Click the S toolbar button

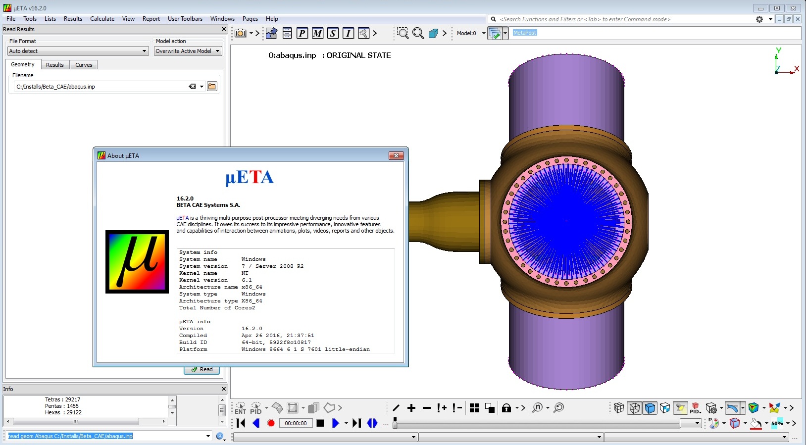333,33
